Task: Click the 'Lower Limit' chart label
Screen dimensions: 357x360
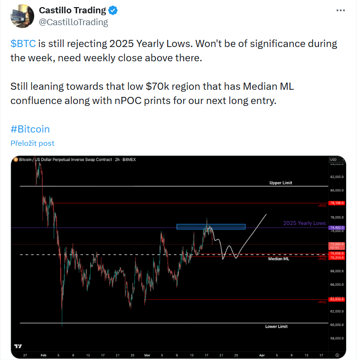Action: coord(276,327)
